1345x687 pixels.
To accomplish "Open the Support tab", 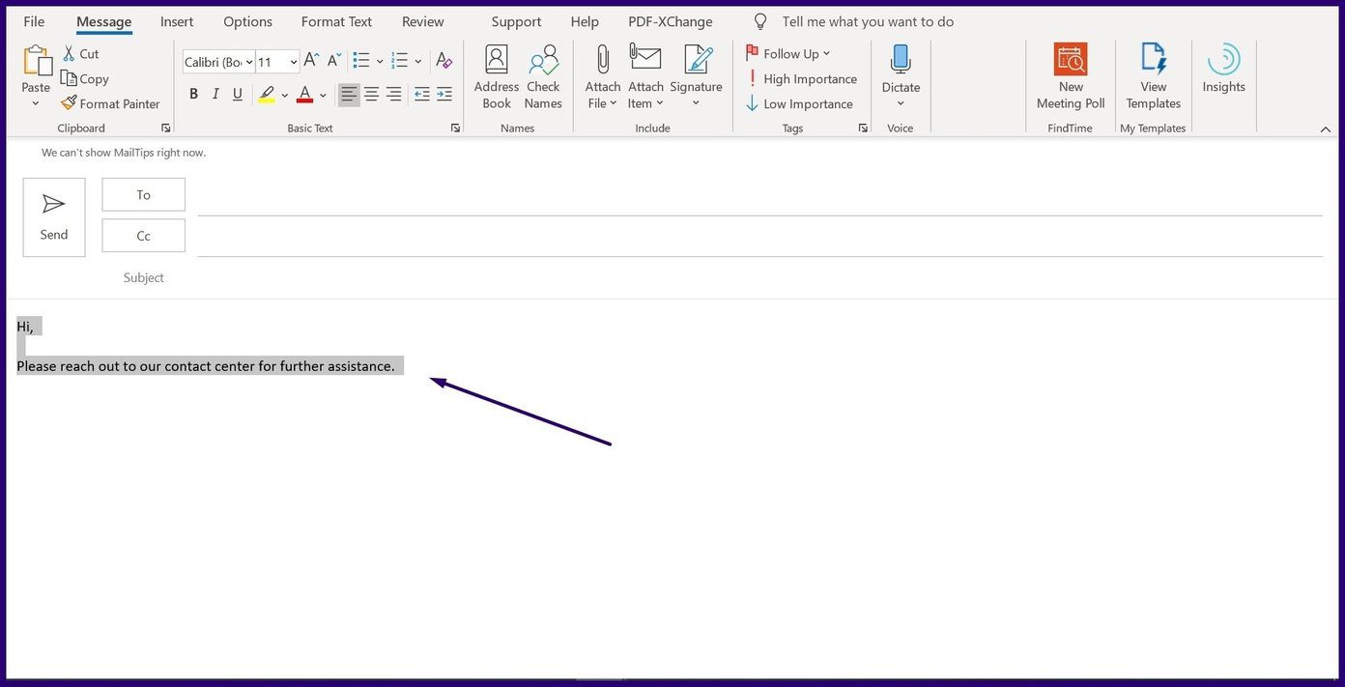I will [x=517, y=21].
